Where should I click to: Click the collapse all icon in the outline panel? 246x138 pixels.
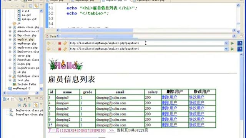click(20, 105)
